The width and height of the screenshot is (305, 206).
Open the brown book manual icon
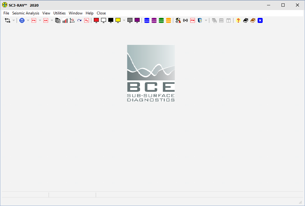pos(253,20)
